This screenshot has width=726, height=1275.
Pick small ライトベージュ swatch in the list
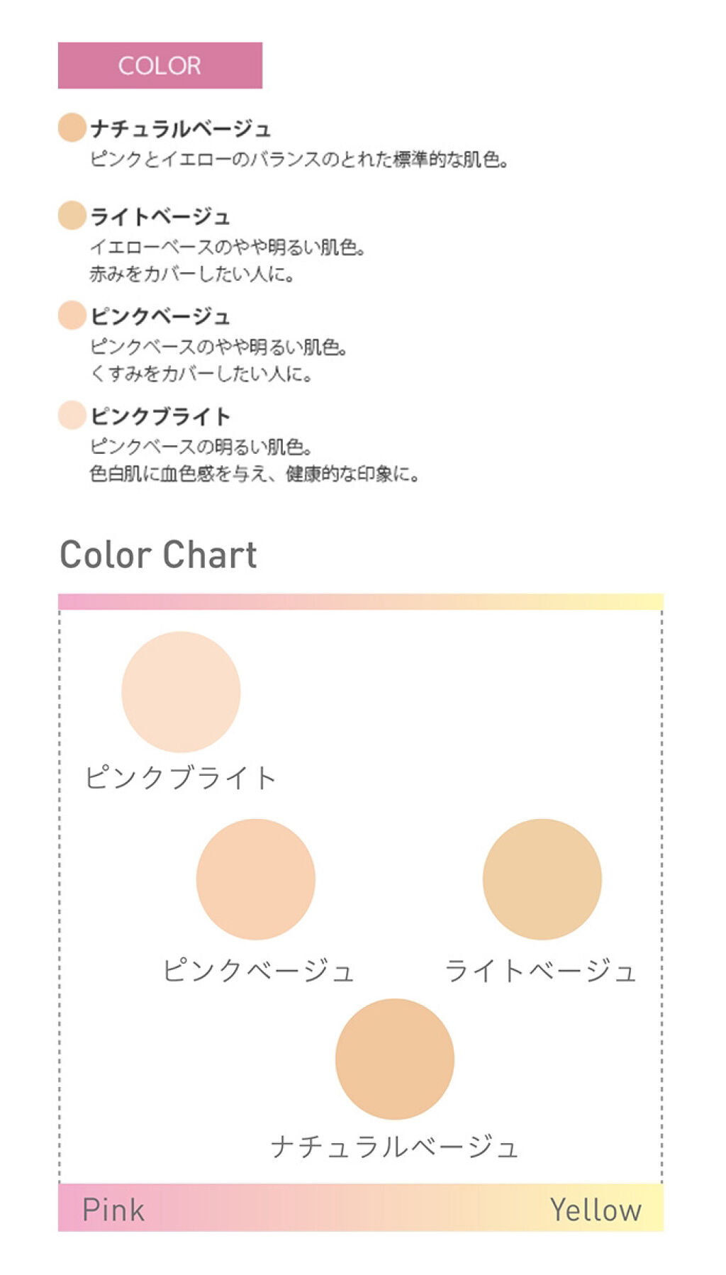click(x=72, y=216)
